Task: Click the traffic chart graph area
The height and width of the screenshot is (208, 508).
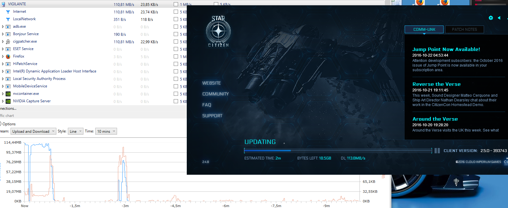Action: tap(192, 171)
